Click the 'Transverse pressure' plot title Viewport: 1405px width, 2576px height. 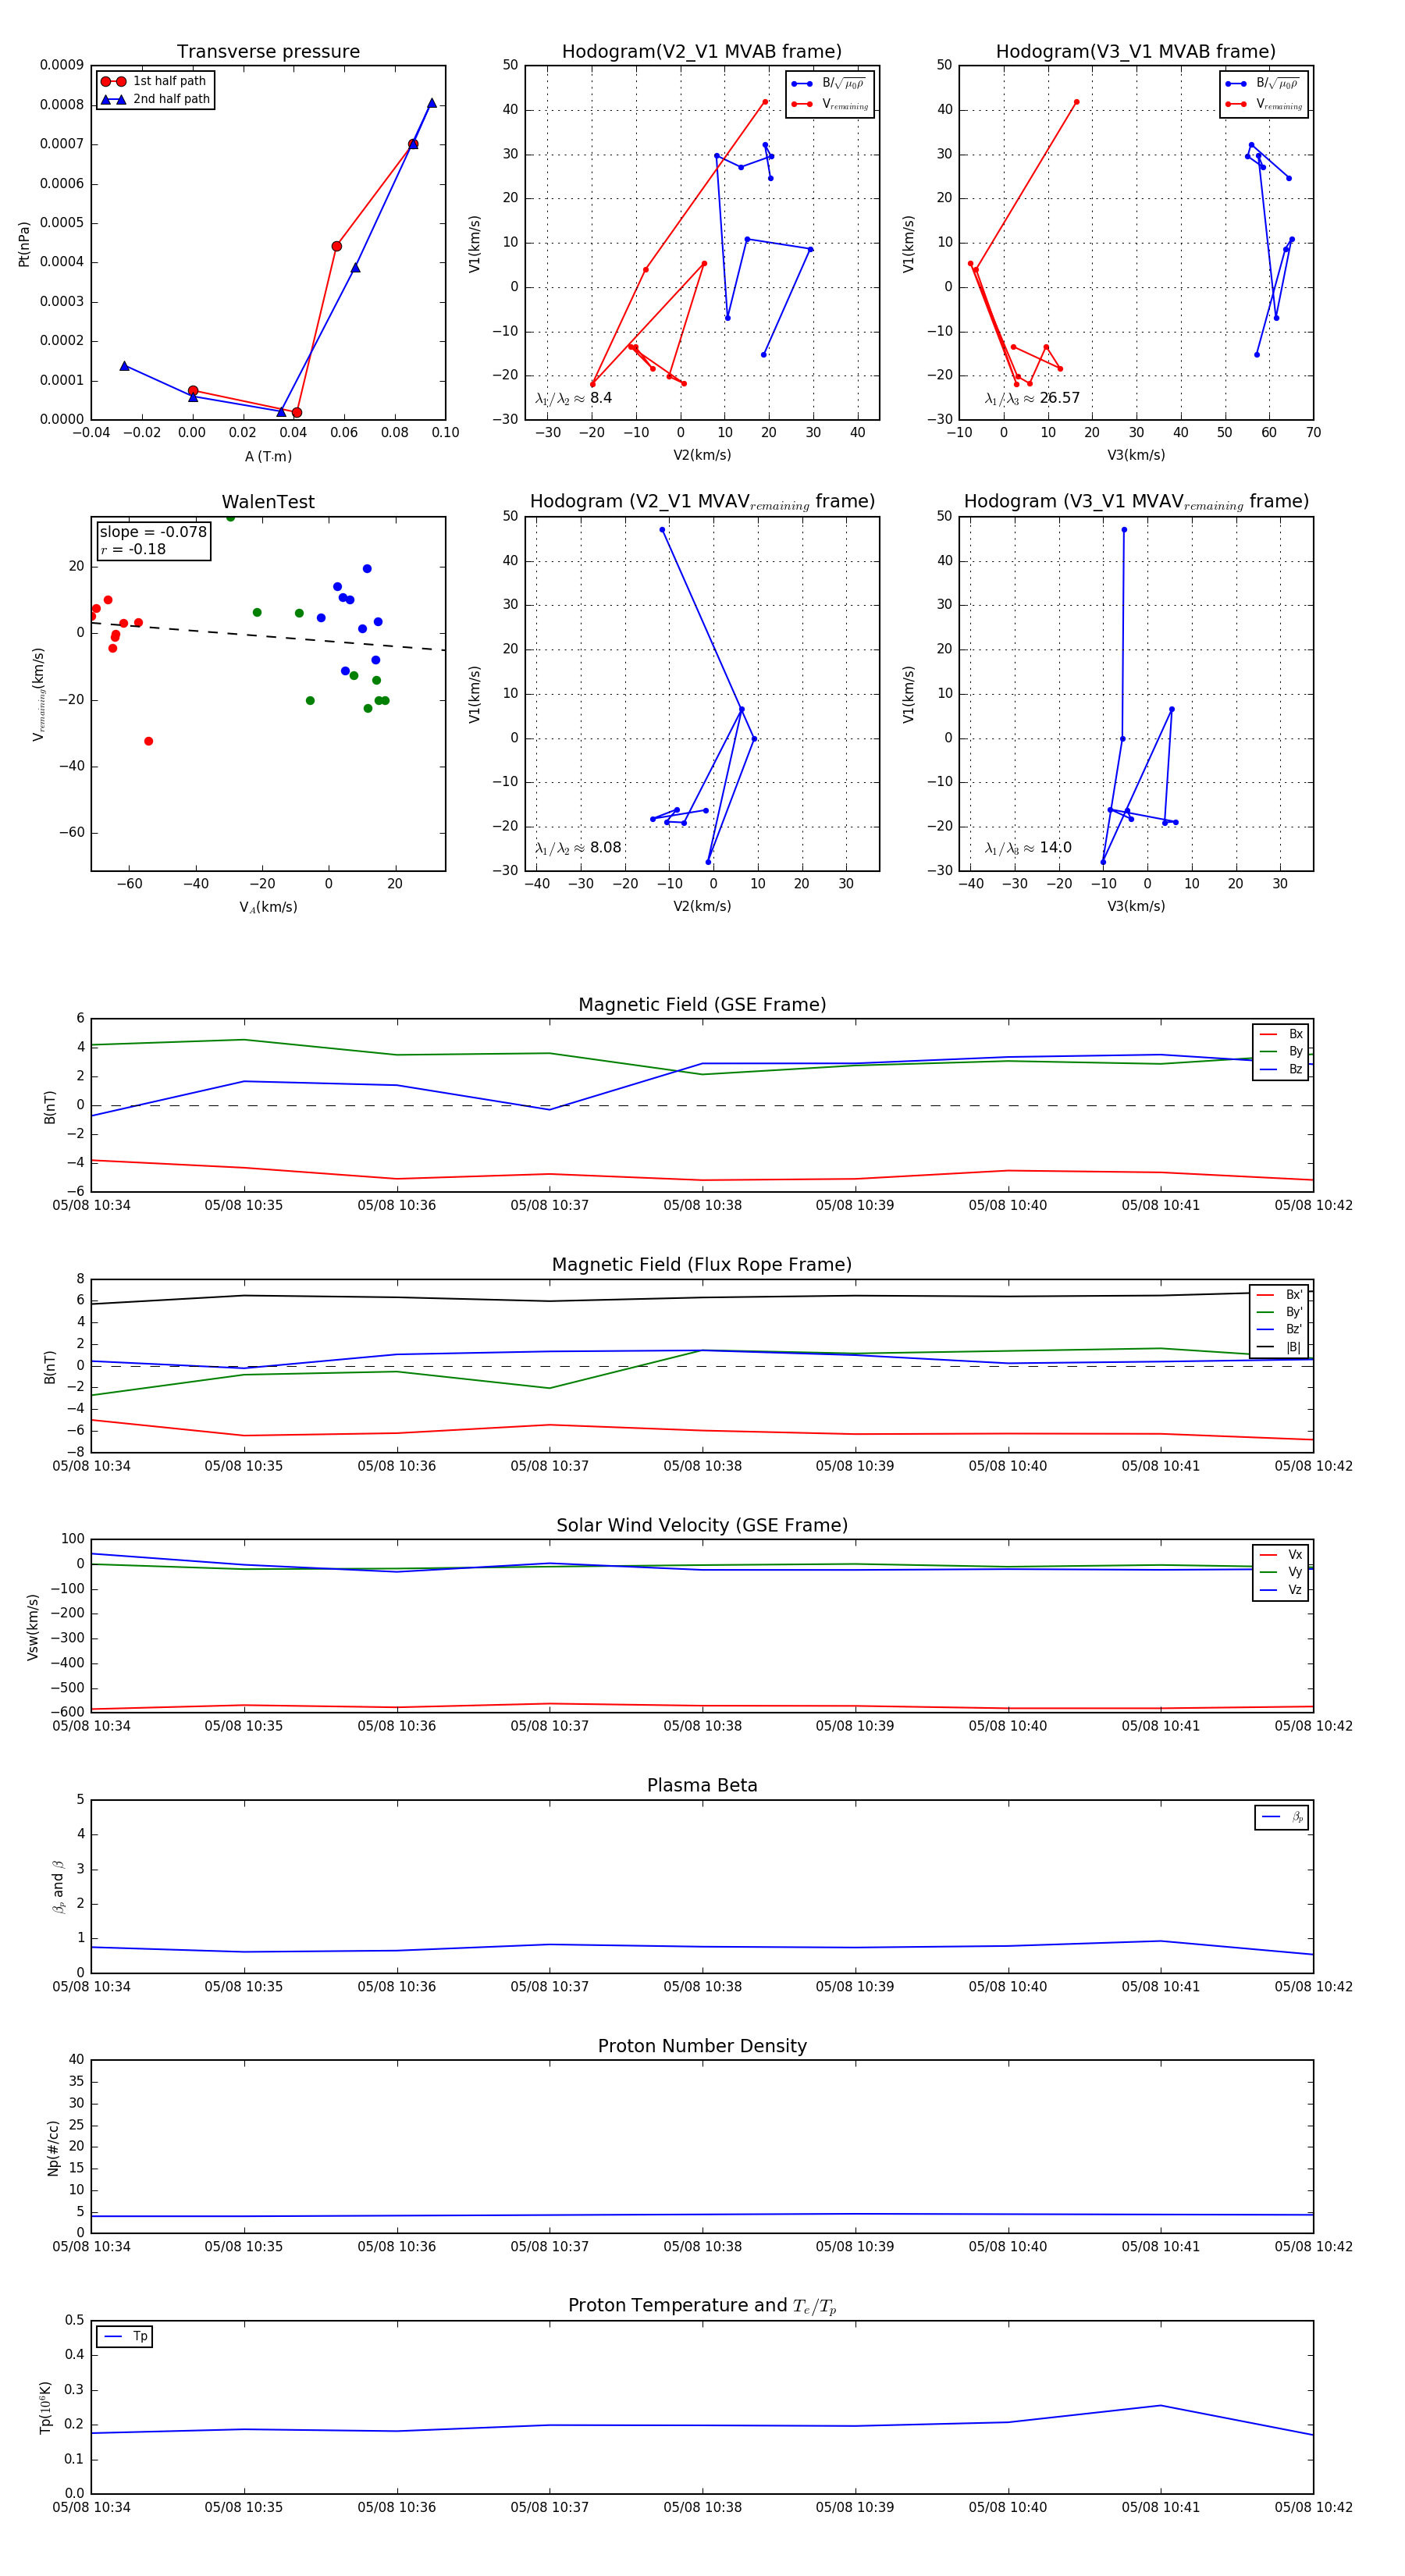pos(268,51)
